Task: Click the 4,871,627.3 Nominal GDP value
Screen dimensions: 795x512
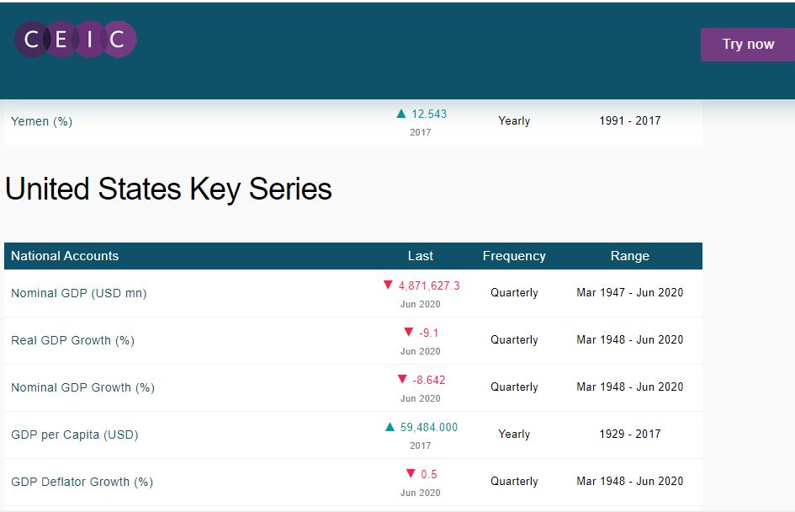Action: pos(429,285)
